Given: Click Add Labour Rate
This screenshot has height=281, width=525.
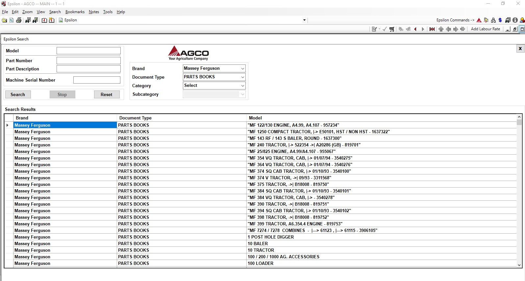Looking at the screenshot, I should [x=486, y=29].
